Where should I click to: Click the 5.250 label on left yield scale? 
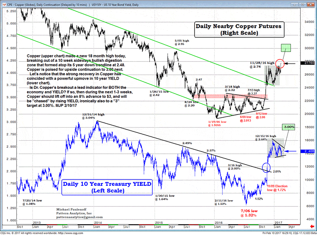[11, 11]
